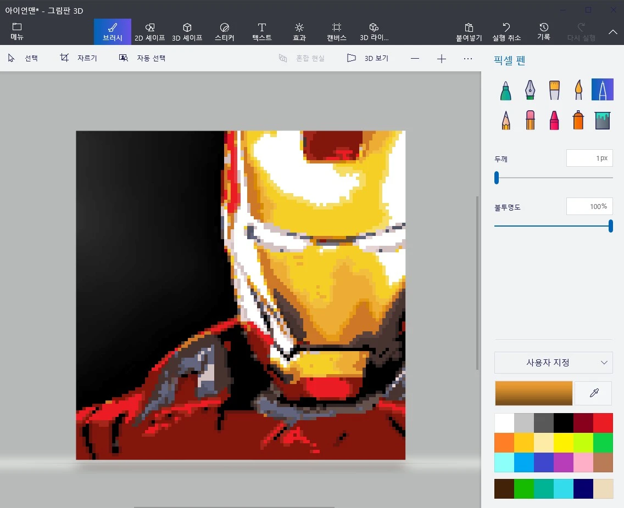
Task: Click the 자동 선택 magic select button
Action: tap(142, 58)
